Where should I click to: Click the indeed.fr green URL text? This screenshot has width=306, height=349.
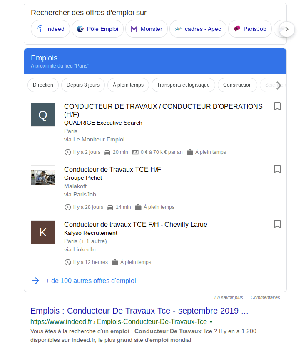(x=119, y=321)
